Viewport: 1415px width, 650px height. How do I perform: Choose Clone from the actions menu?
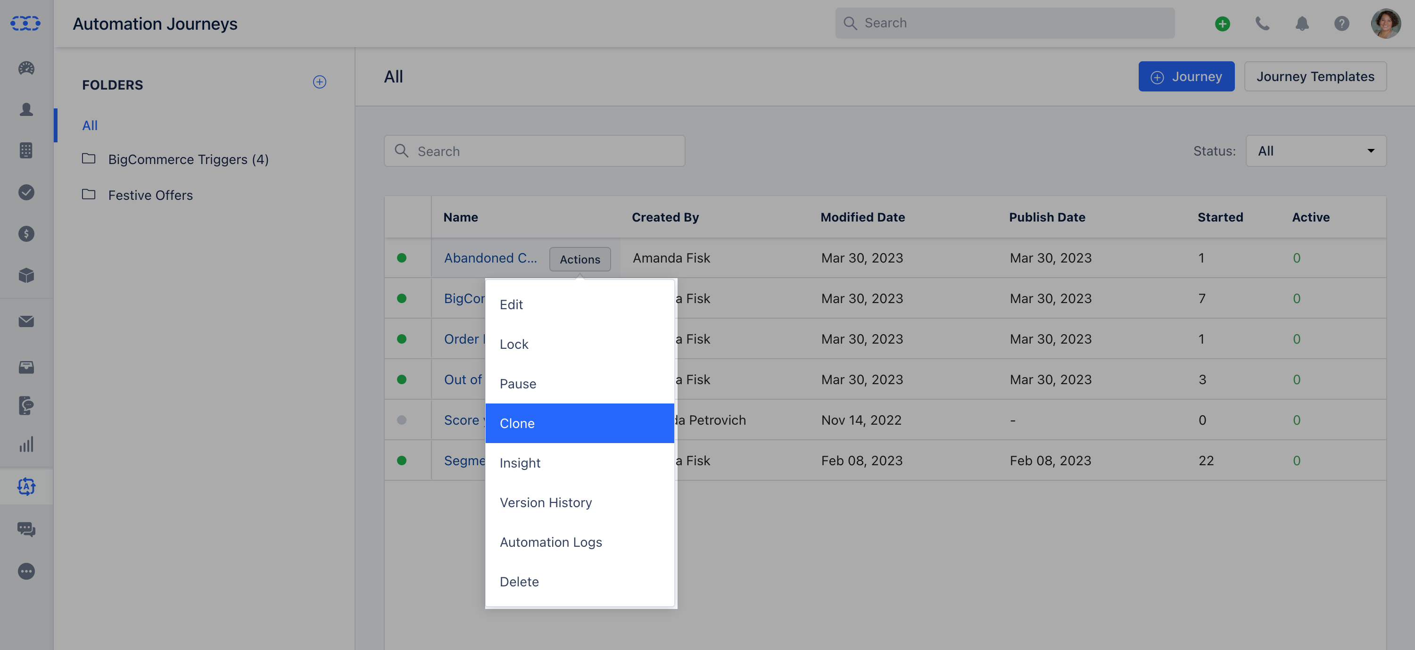pos(579,423)
